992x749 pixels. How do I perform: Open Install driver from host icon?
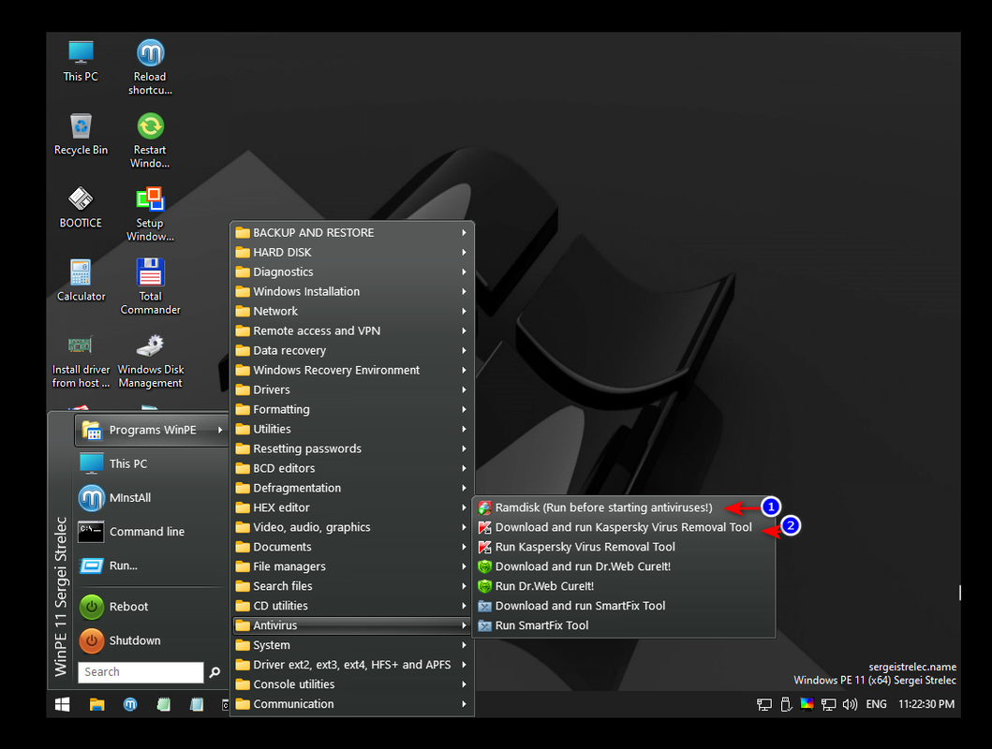coord(81,360)
